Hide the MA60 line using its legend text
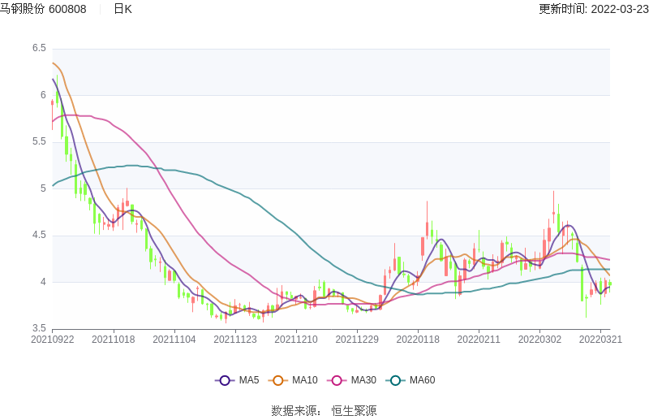 [x=422, y=380]
